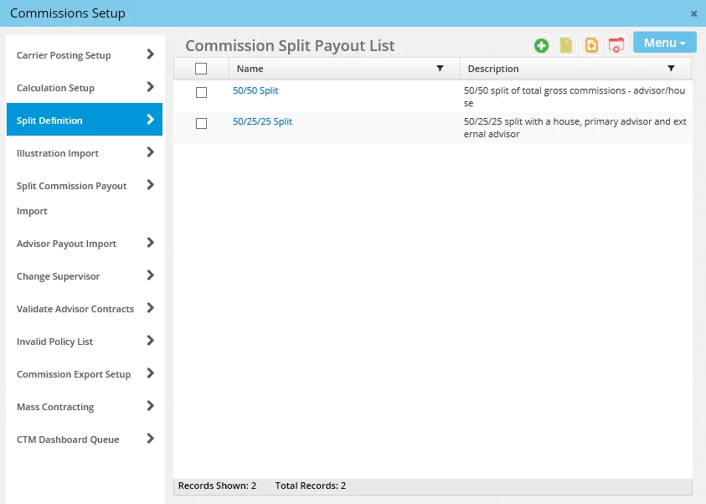Select CTM Dashboard Queue in the sidebar
The image size is (706, 504).
click(84, 440)
